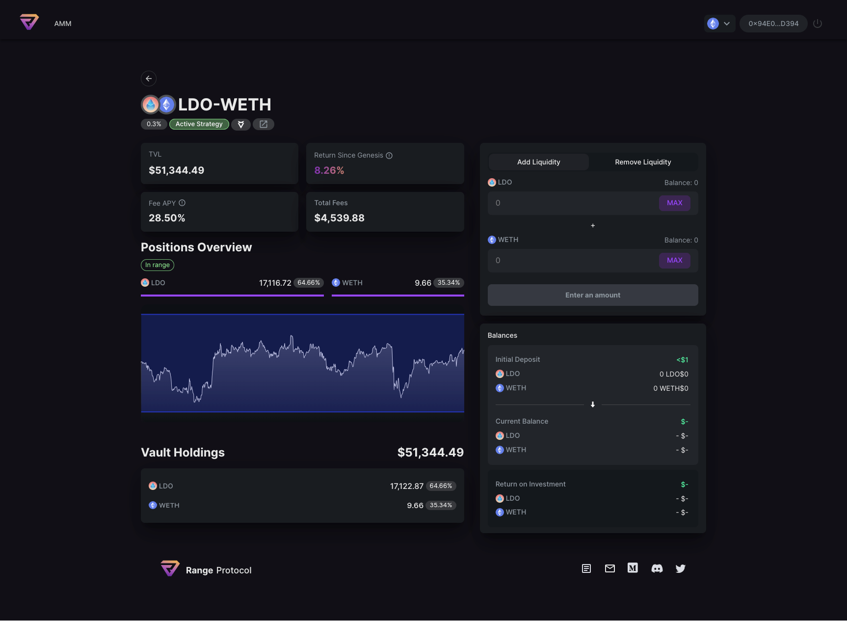Open the AMM navigation item
Viewport: 847px width, 621px height.
pos(63,24)
